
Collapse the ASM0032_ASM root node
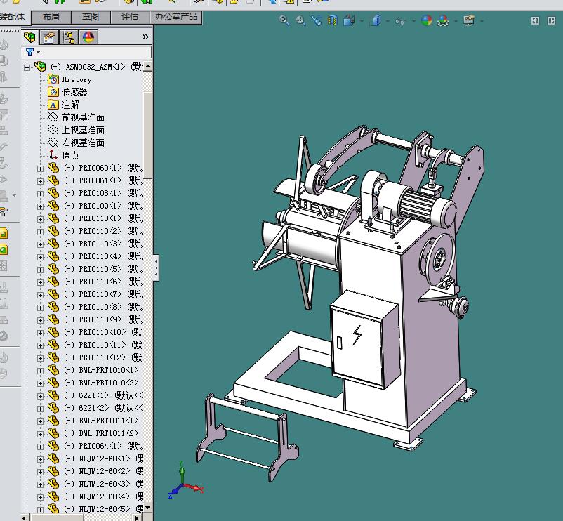coord(27,67)
